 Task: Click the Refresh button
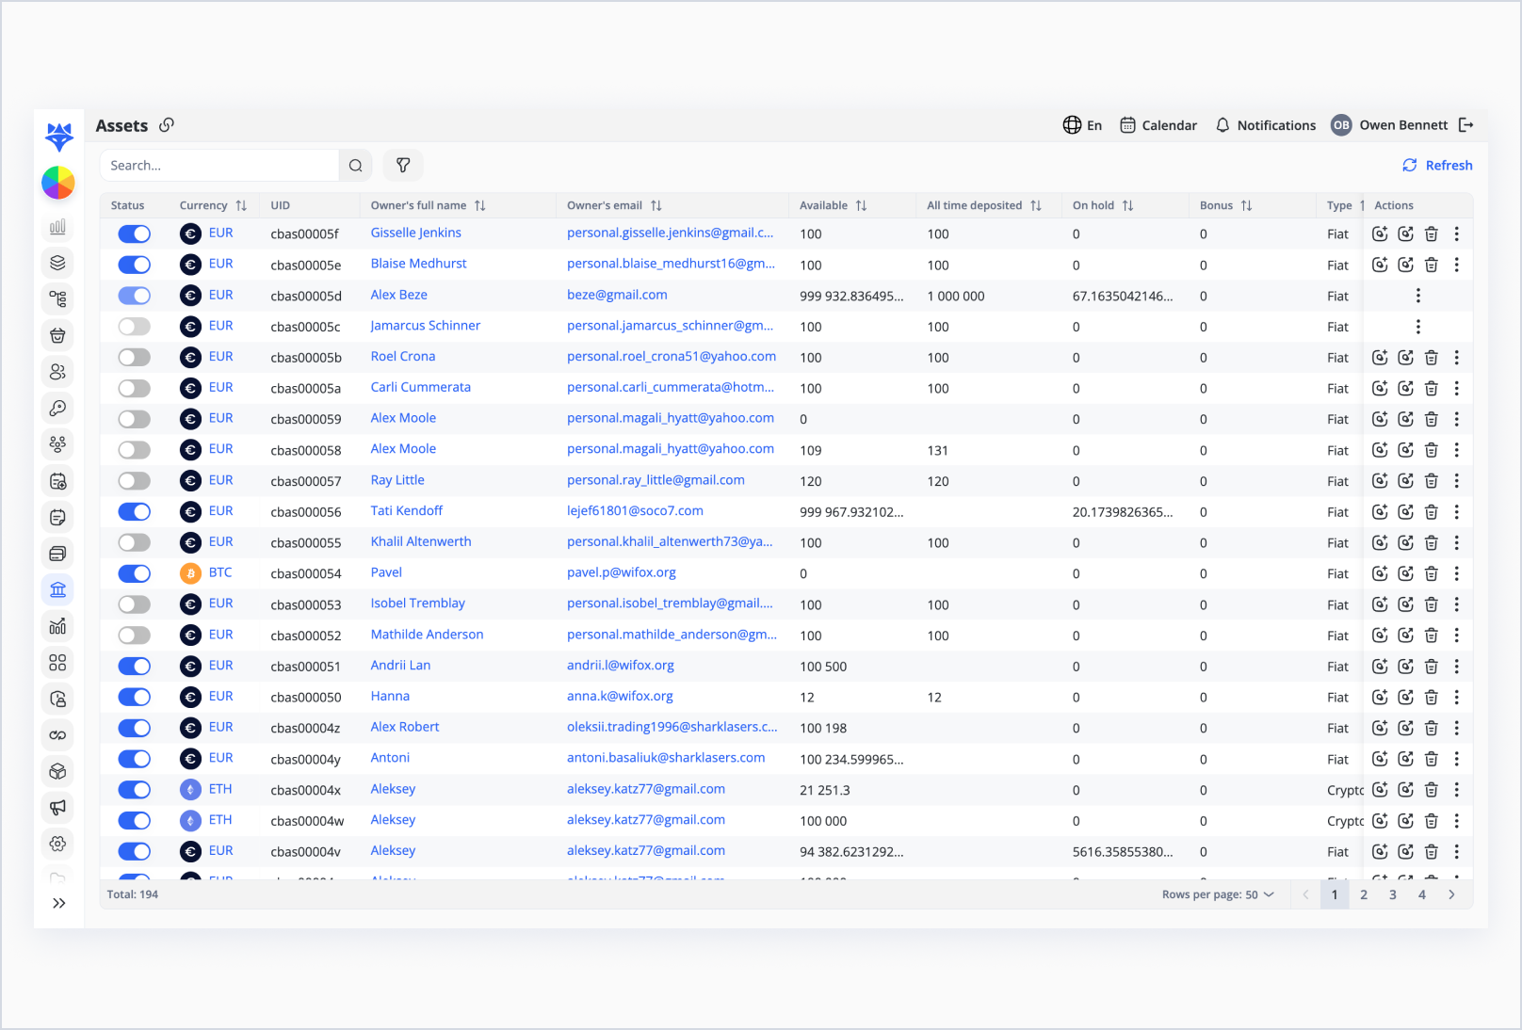click(1437, 166)
